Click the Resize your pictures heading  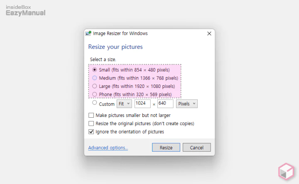(115, 47)
